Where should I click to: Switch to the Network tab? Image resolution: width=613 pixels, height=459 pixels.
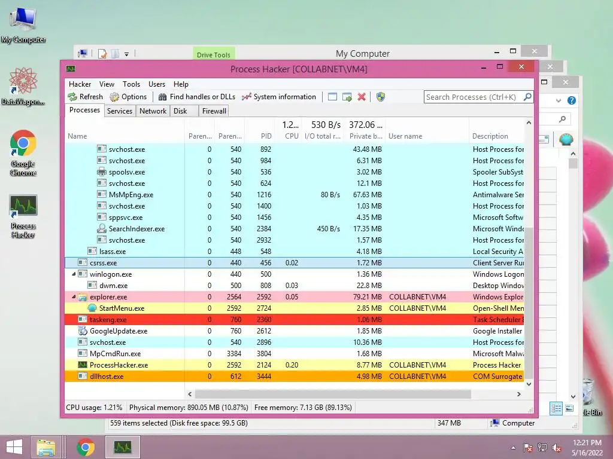click(153, 111)
